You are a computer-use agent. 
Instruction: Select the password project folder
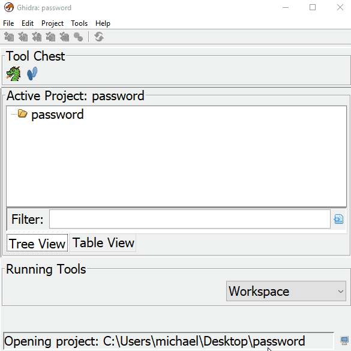coord(58,115)
